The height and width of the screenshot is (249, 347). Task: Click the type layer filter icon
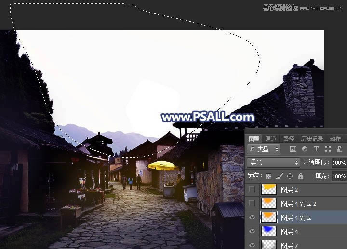pos(316,149)
